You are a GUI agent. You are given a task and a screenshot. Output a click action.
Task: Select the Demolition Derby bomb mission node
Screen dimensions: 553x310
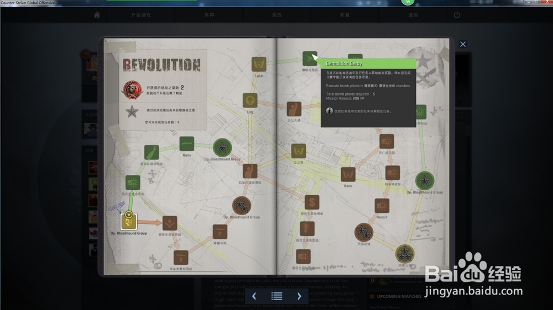tap(310, 59)
